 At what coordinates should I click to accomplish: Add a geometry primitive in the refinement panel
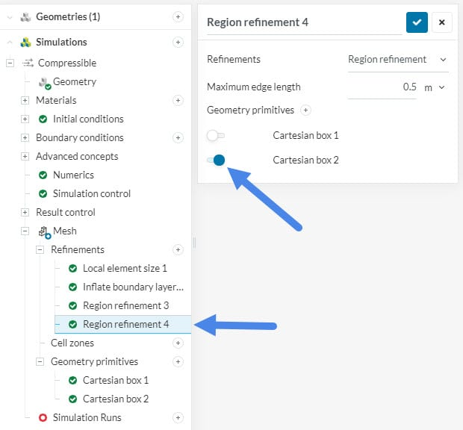pos(305,110)
